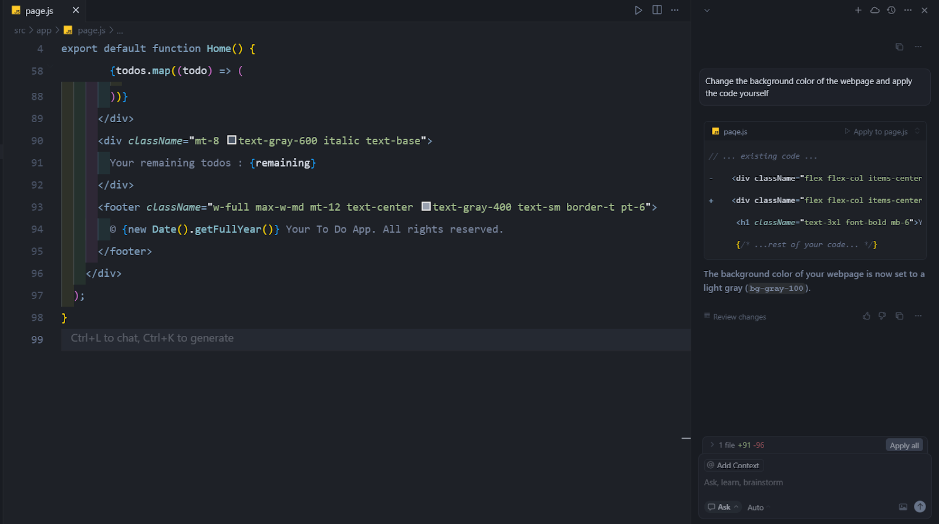
Task: Close the chat panel
Action: click(x=924, y=10)
